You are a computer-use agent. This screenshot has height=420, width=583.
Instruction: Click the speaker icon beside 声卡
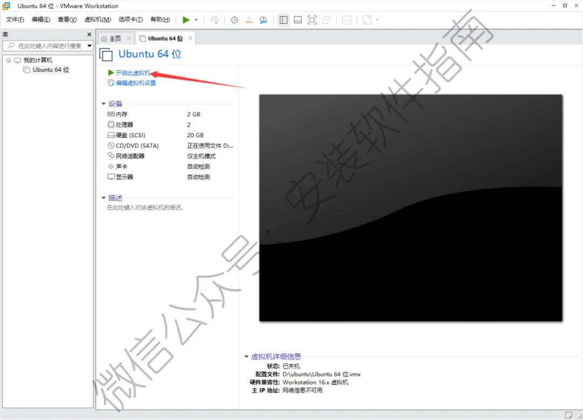point(111,166)
